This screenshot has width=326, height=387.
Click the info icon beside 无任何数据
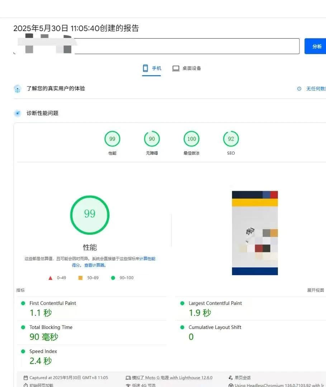point(299,89)
